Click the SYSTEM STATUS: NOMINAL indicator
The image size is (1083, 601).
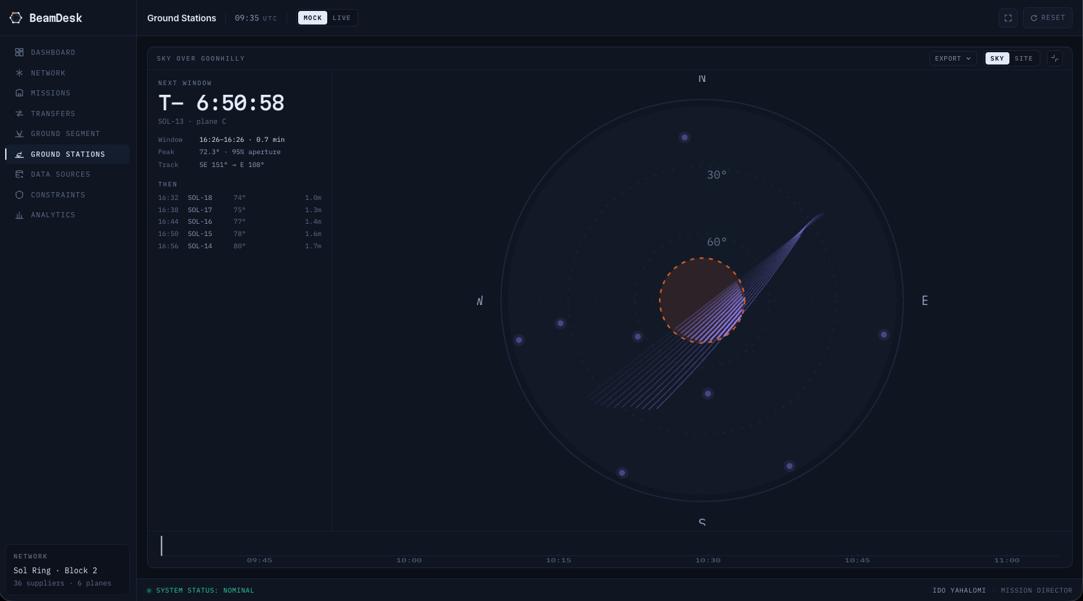pos(201,591)
